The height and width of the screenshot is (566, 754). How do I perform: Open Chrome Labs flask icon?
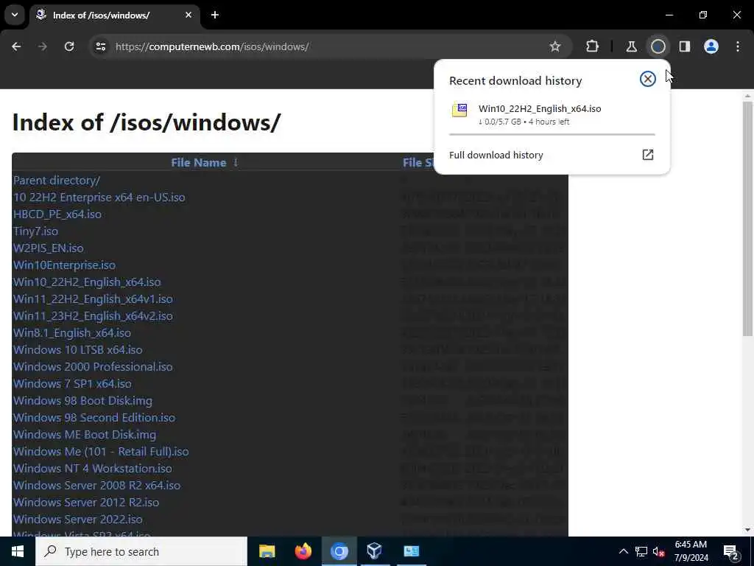pyautogui.click(x=631, y=46)
